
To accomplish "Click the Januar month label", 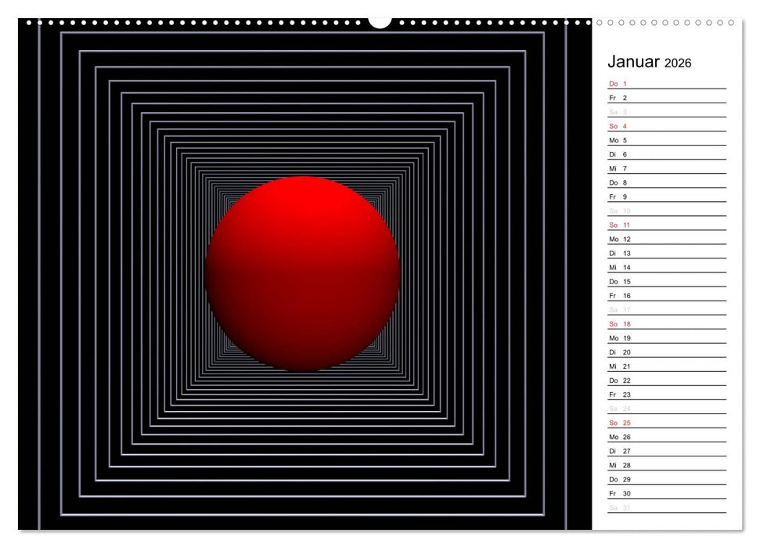I will pyautogui.click(x=633, y=61).
